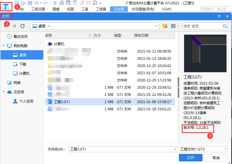Click the report with glasses icon
232x164 pixels.
(x=75, y=3)
